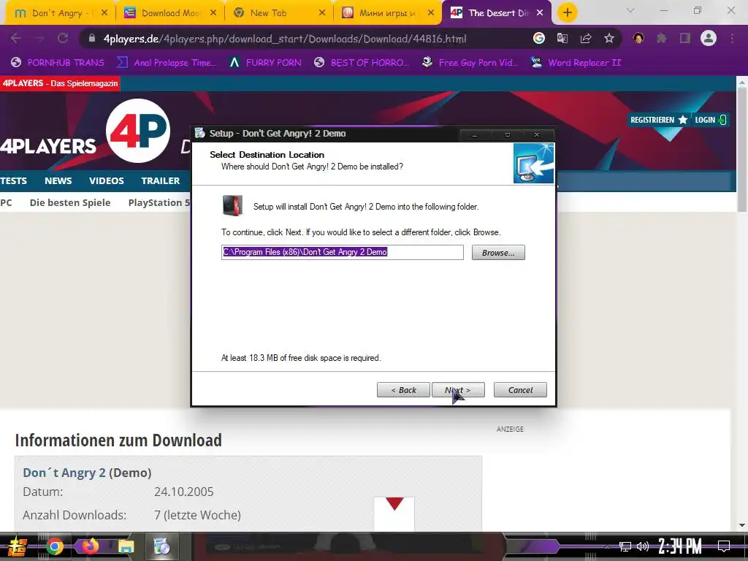This screenshot has width=748, height=561.
Task: Switch to the Download Moo tab
Action: point(169,13)
